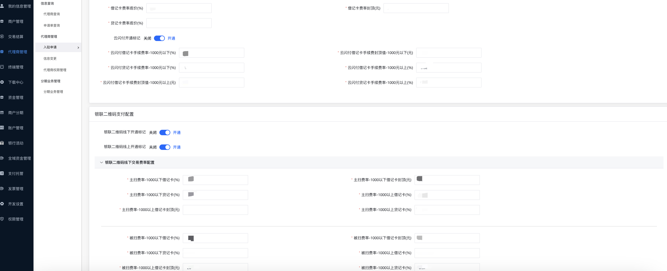Click 被扫费率-1000以下贷记卡(%) input
This screenshot has height=271, width=667.
tap(215, 253)
